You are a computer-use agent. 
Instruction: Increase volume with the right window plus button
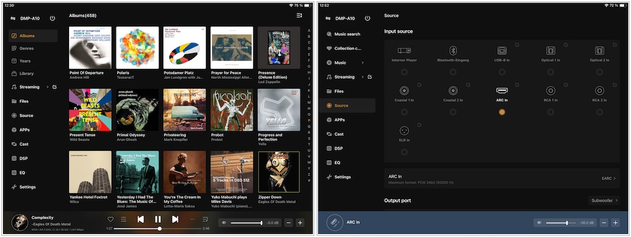tap(615, 223)
